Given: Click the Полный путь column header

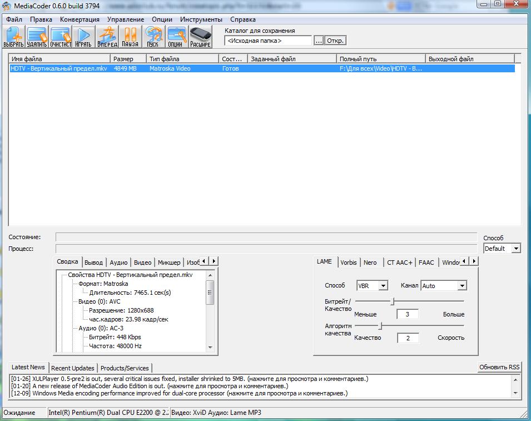Looking at the screenshot, I should click(381, 59).
